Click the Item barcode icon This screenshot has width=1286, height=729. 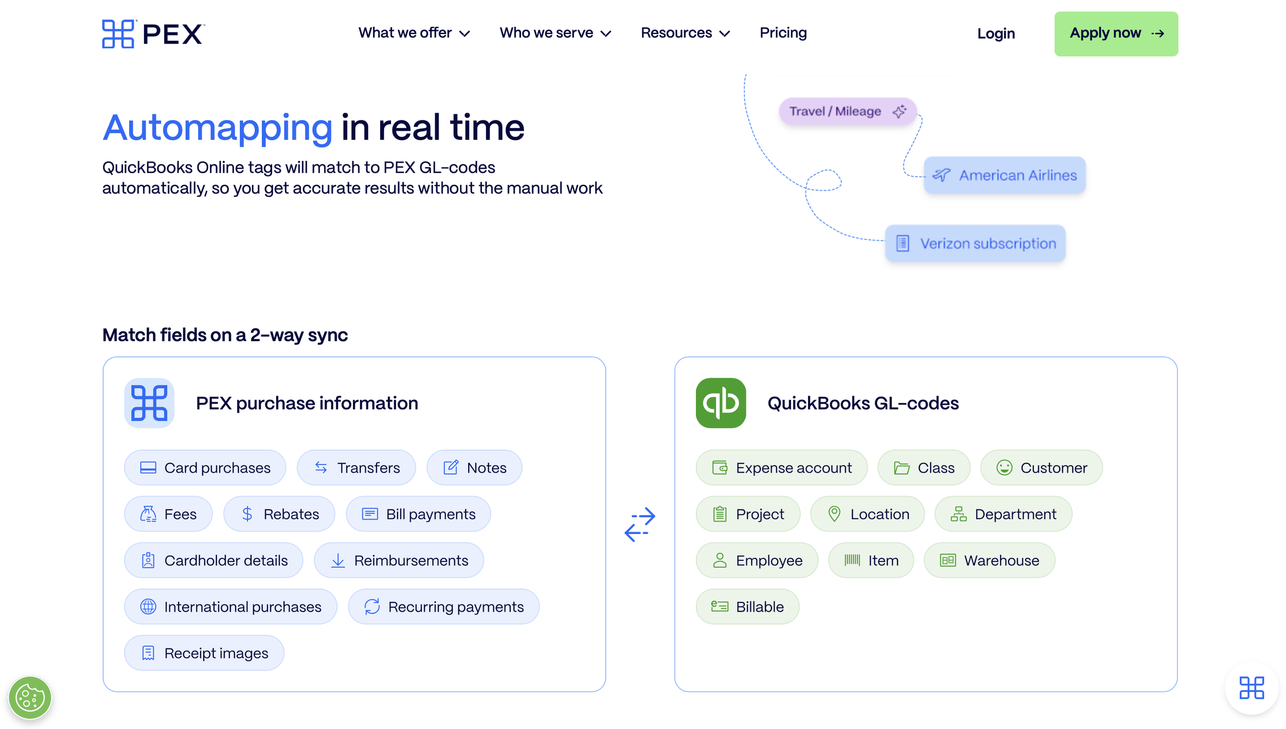point(852,560)
